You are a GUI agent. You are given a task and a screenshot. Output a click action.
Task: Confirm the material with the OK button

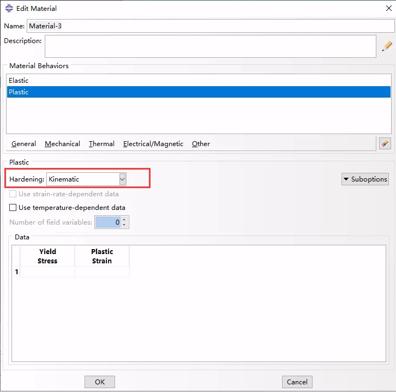pyautogui.click(x=100, y=382)
